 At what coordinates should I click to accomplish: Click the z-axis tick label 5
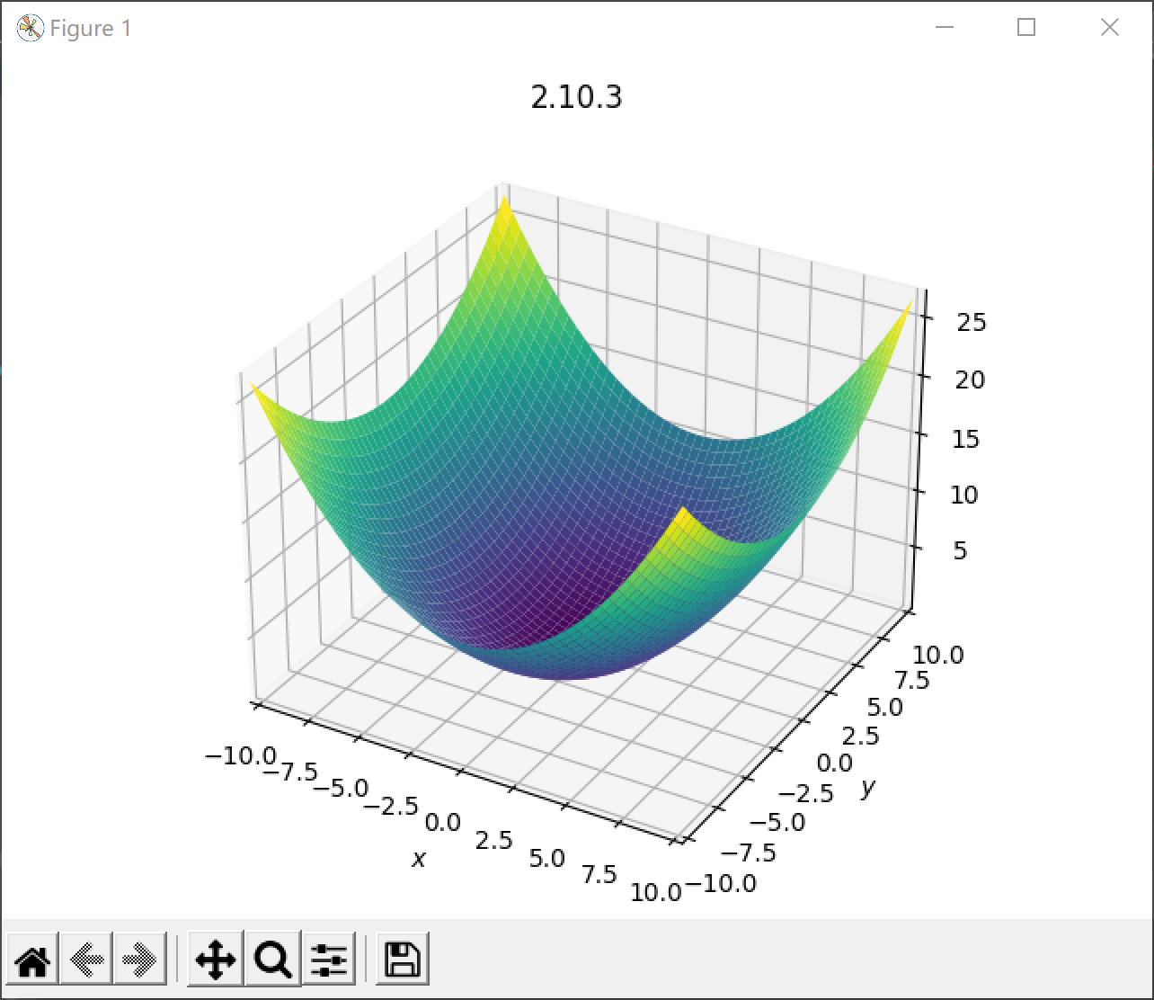(x=960, y=550)
